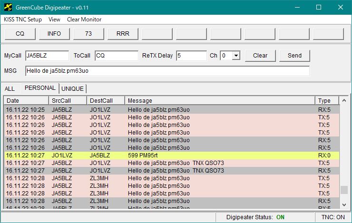Open the View menu
The image size is (352, 223).
(x=54, y=19)
